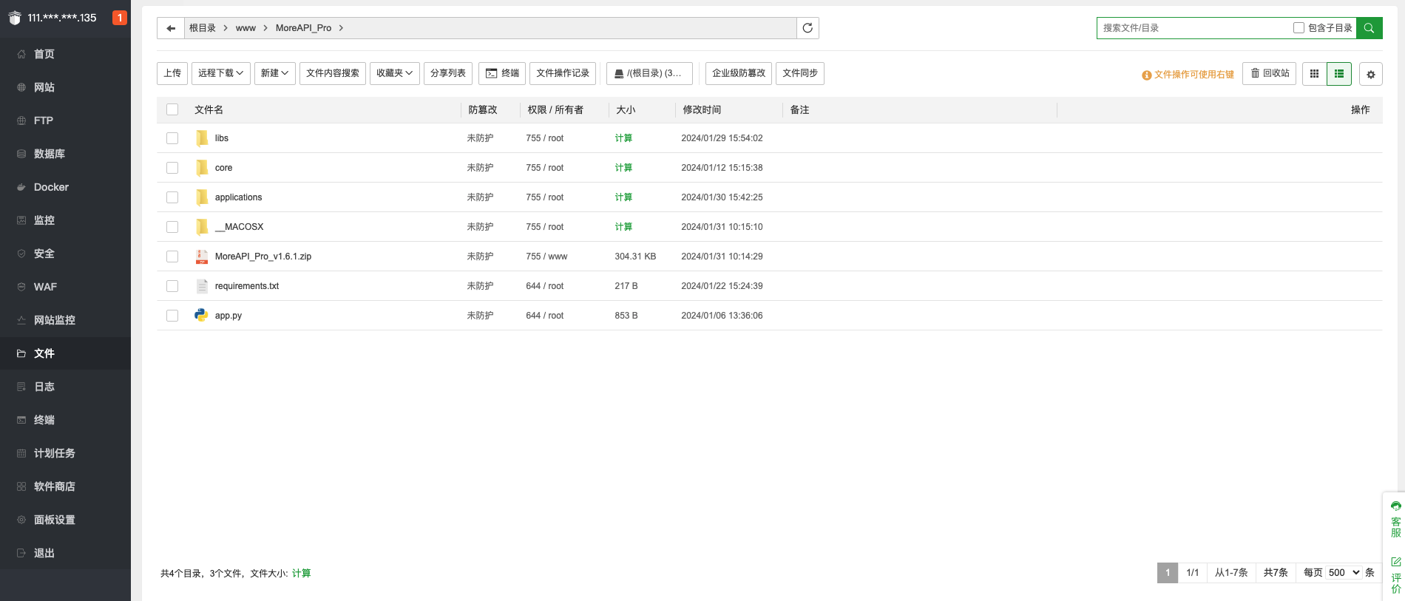Click the 上传 upload button
The width and height of the screenshot is (1405, 601).
click(x=172, y=73)
